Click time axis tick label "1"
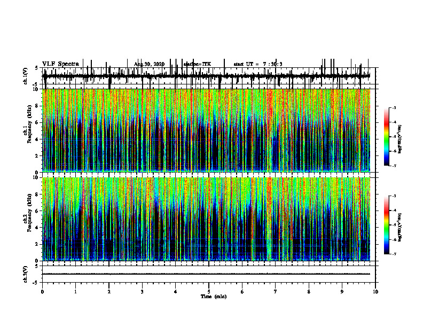This screenshot has width=423, height=327. point(75,292)
